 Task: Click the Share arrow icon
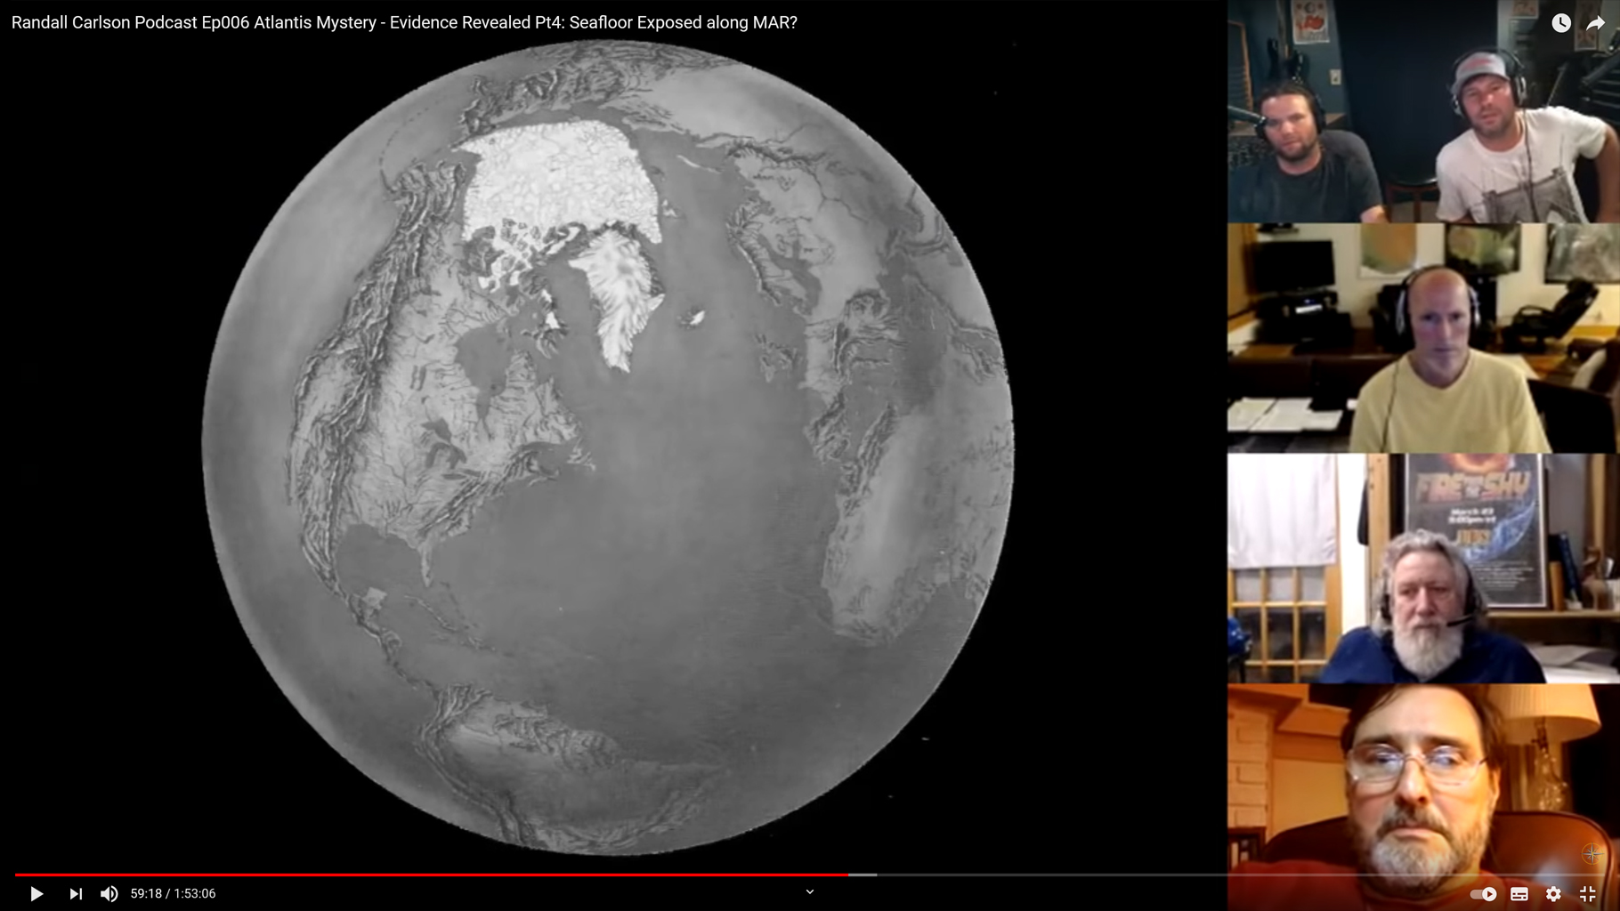pos(1595,23)
